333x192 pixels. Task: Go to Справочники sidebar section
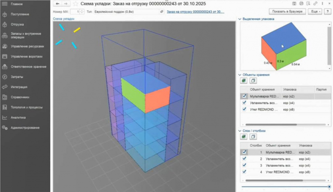(x=20, y=97)
